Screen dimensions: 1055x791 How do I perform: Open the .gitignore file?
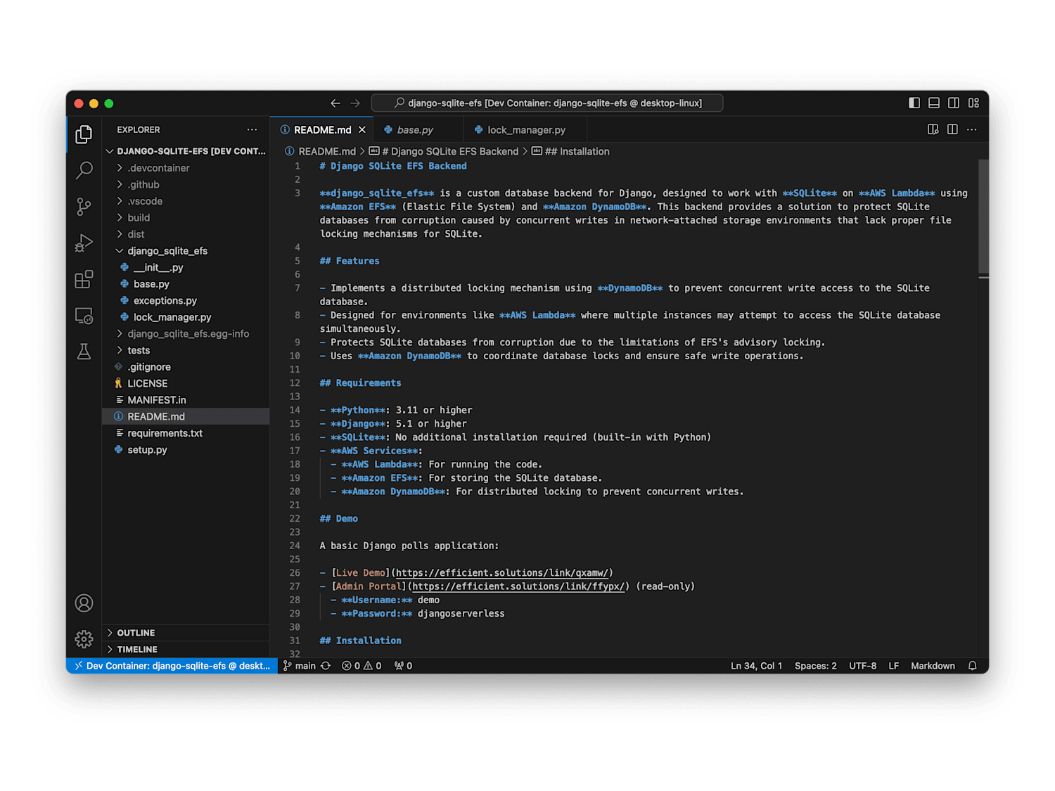186,367
